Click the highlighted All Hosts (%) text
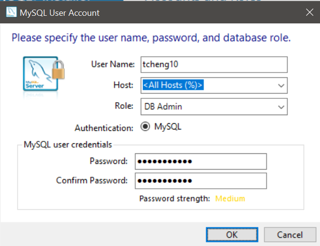Viewport: 320px width, 246px height. (x=173, y=86)
